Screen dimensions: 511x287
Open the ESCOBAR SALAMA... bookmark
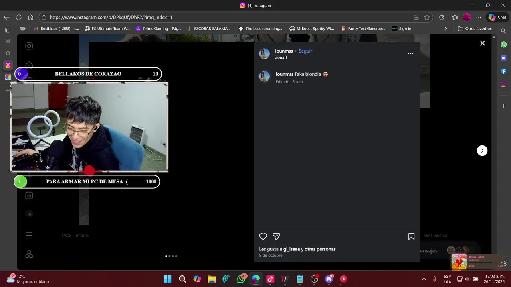coord(209,29)
